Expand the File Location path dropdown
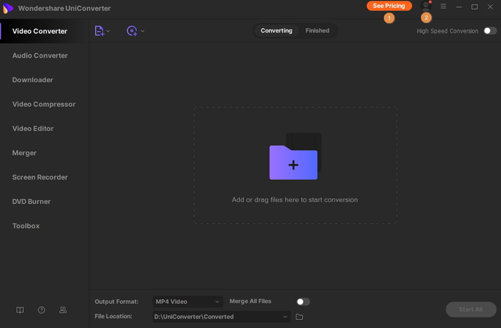Screen dimensions: 501x328 click(x=285, y=317)
